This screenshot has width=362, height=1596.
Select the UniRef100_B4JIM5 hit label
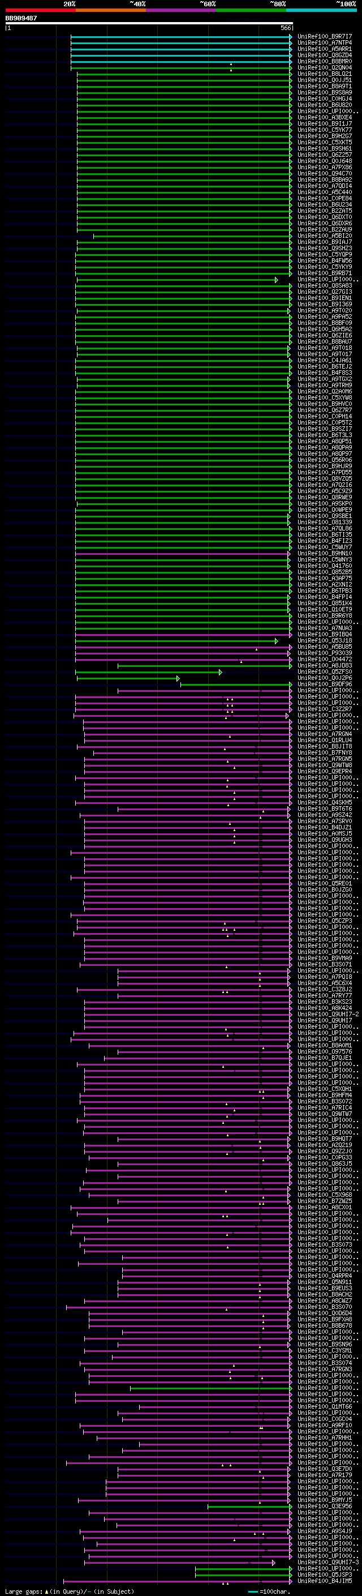pyautogui.click(x=324, y=1581)
